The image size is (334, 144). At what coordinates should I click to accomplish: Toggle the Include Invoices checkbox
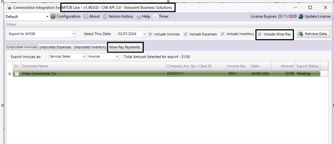[150, 34]
